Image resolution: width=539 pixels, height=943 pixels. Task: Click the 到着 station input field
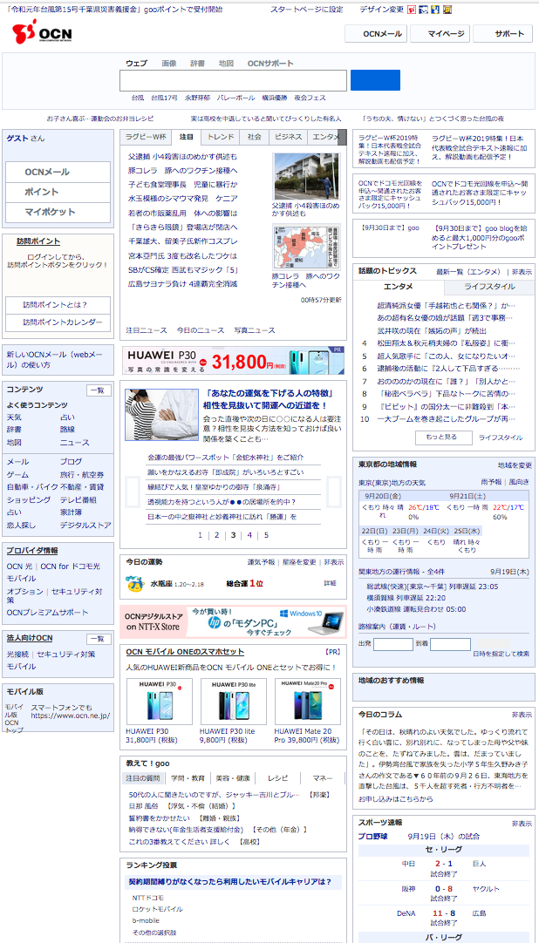450,645
